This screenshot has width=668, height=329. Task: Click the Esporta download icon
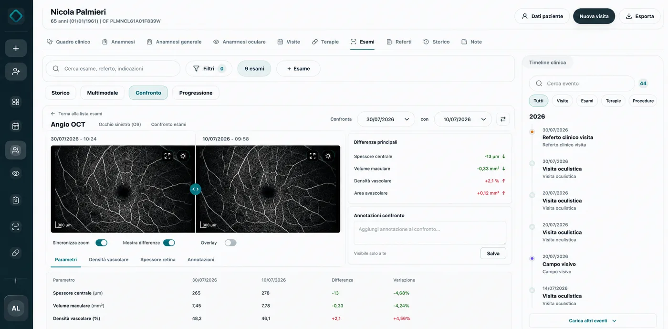tap(629, 16)
